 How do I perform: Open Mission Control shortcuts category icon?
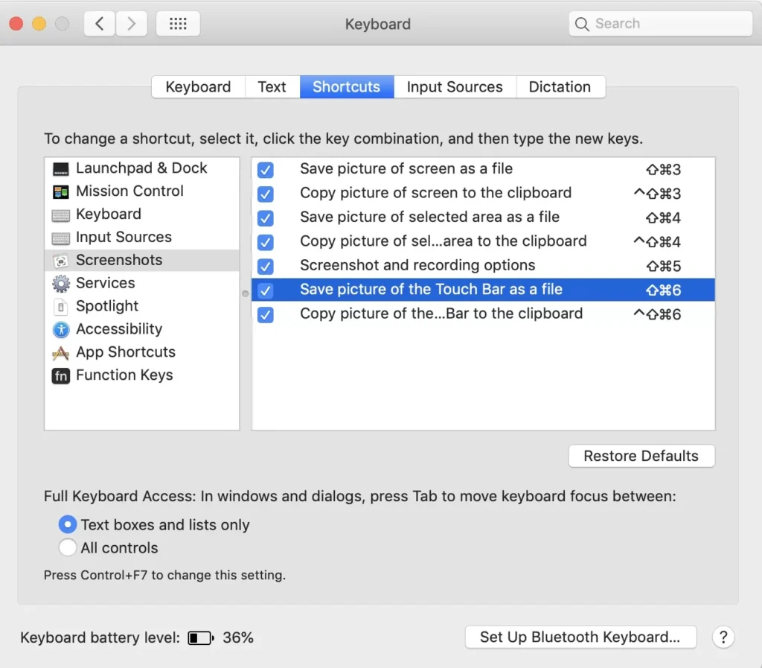[61, 191]
